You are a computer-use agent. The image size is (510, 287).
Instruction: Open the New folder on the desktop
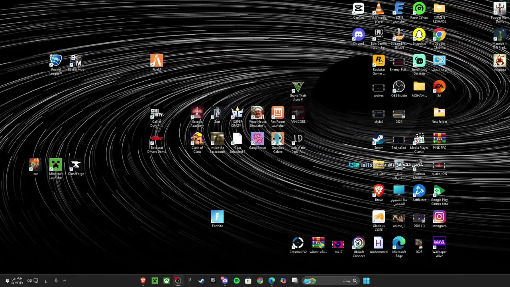click(x=439, y=115)
